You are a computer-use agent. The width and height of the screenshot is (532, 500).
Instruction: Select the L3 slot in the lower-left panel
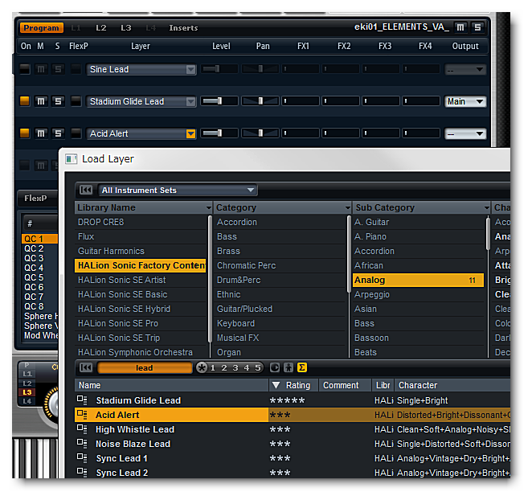click(27, 392)
